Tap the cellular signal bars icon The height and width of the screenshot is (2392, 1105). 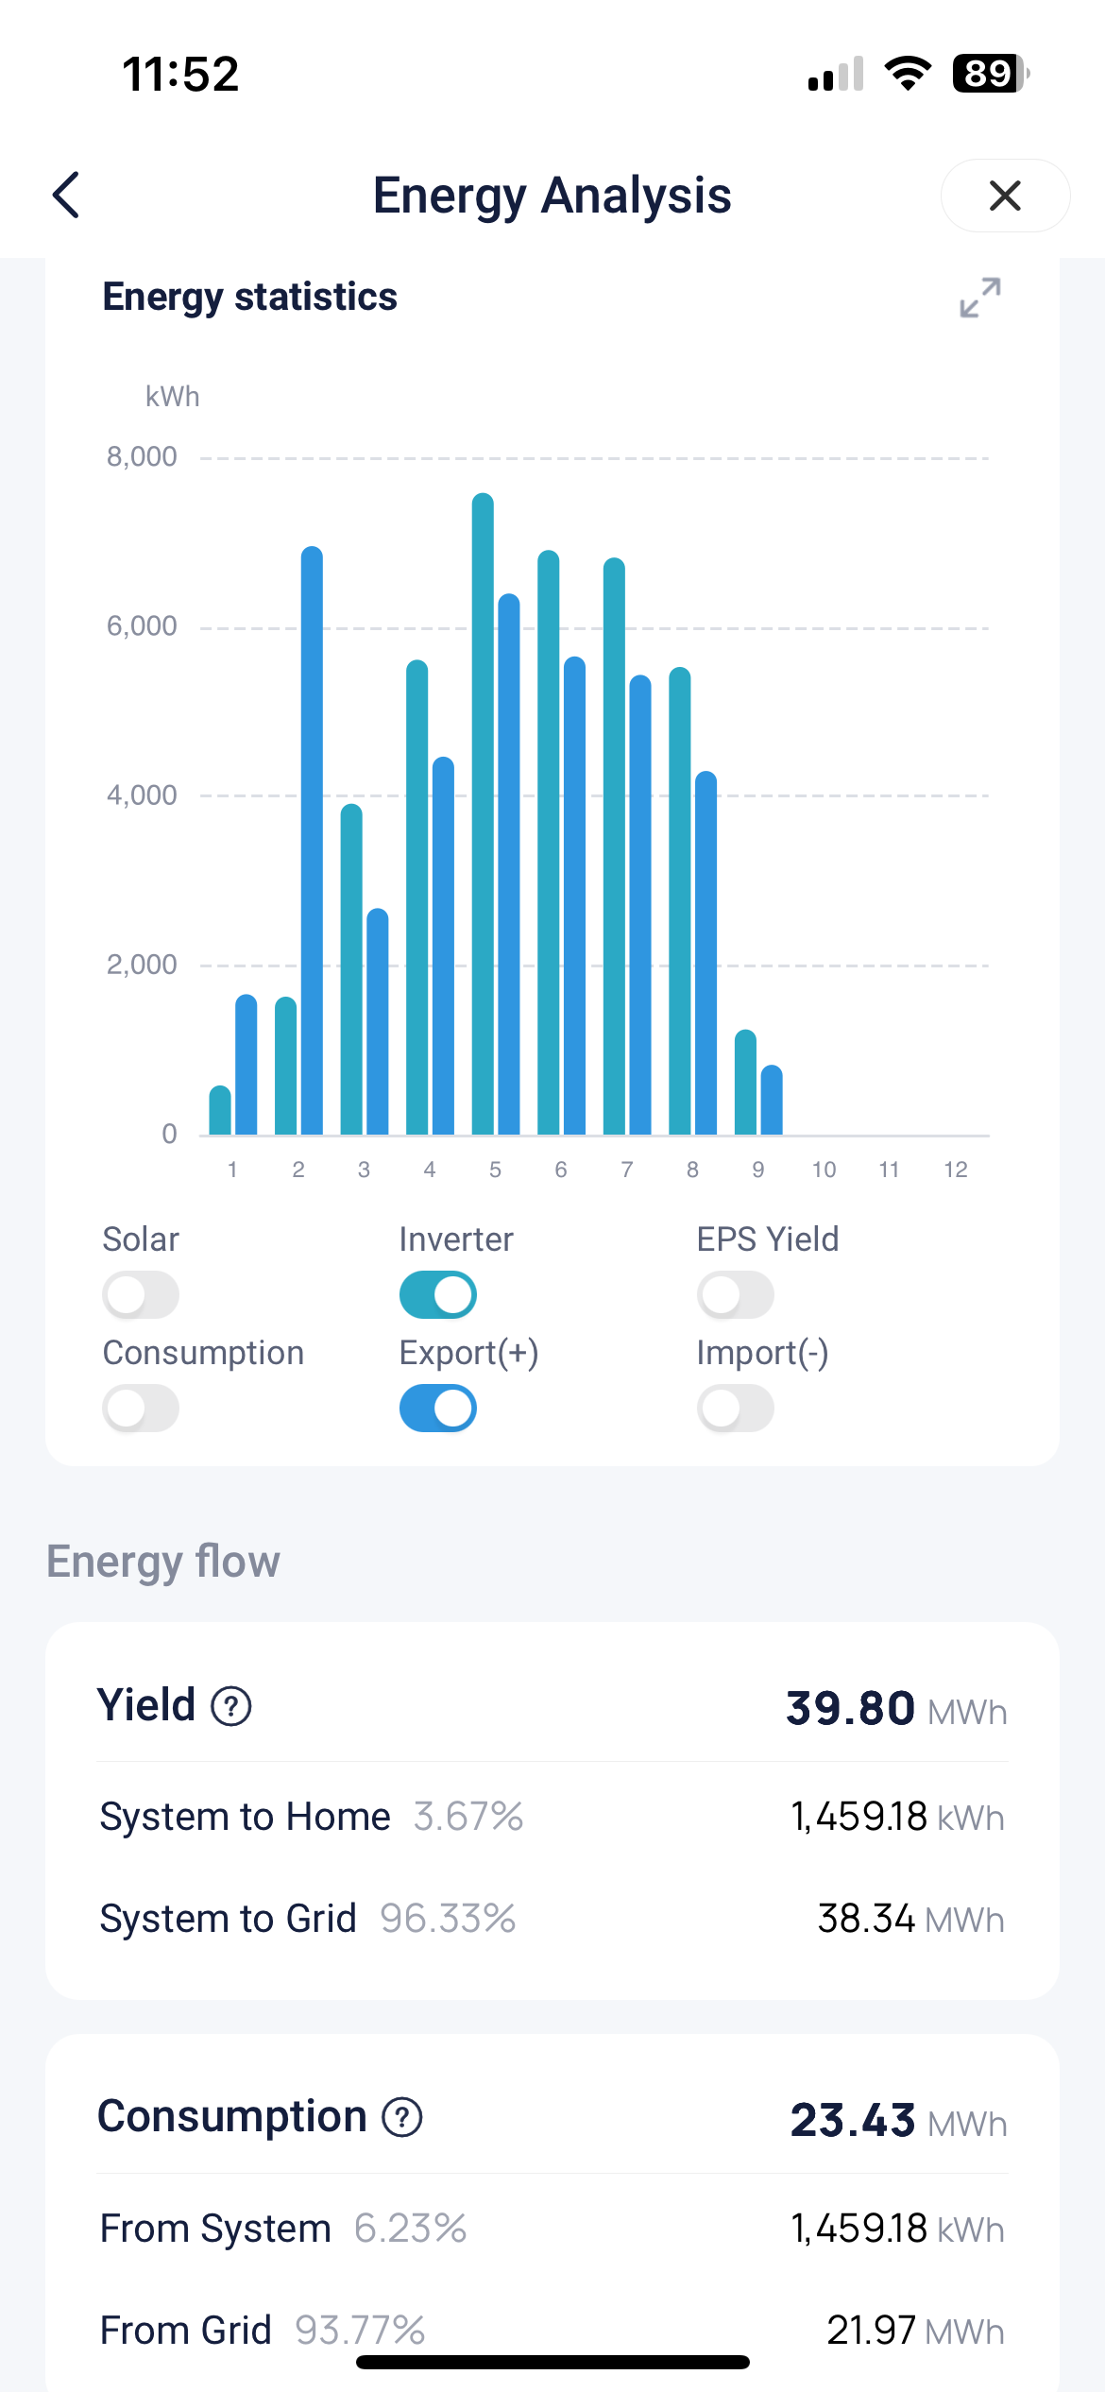836,74
